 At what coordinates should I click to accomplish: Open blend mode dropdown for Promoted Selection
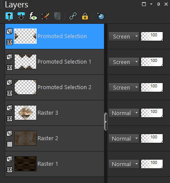click(124, 36)
